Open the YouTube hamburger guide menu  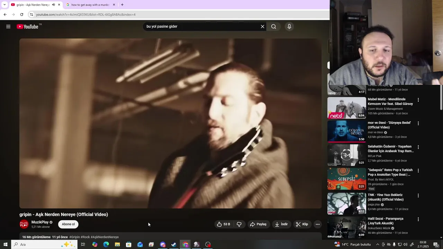click(x=8, y=27)
